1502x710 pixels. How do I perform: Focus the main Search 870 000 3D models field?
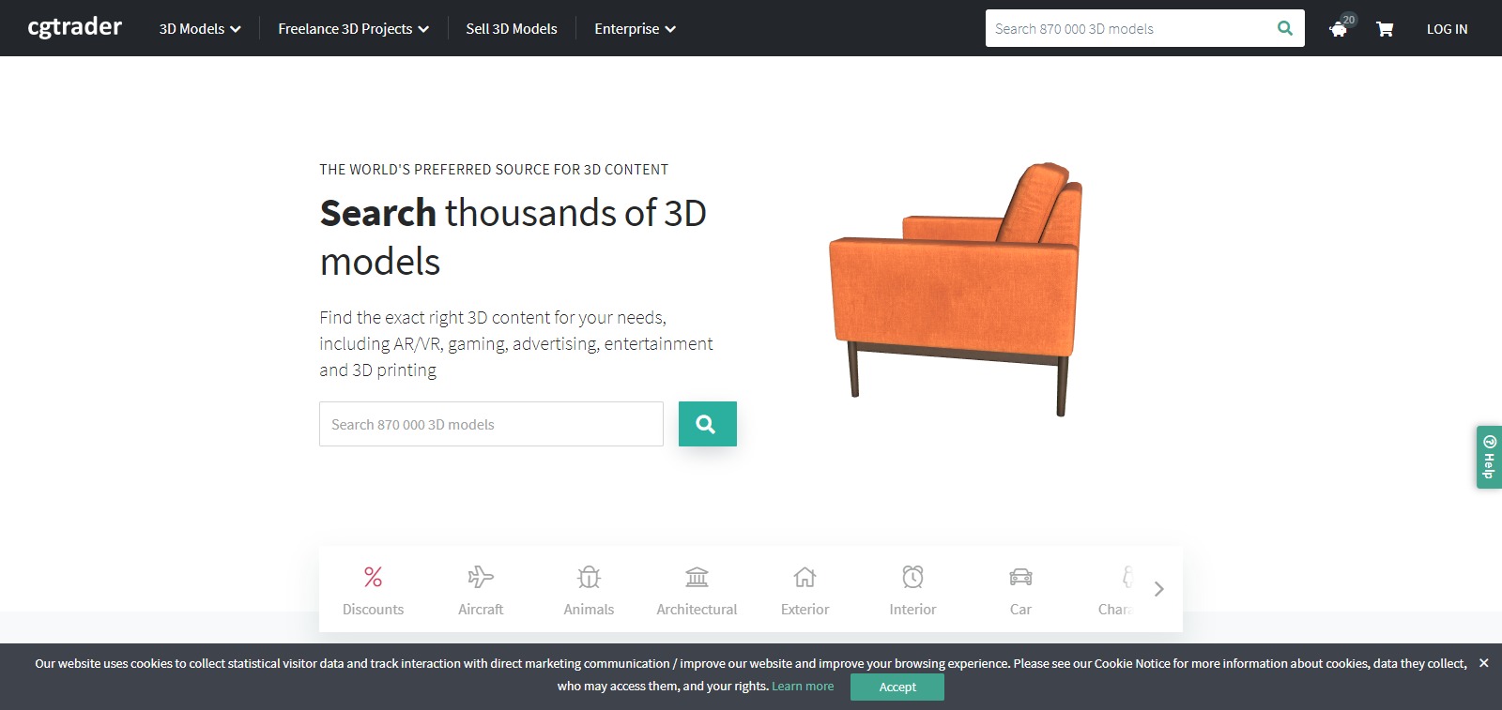click(x=491, y=424)
